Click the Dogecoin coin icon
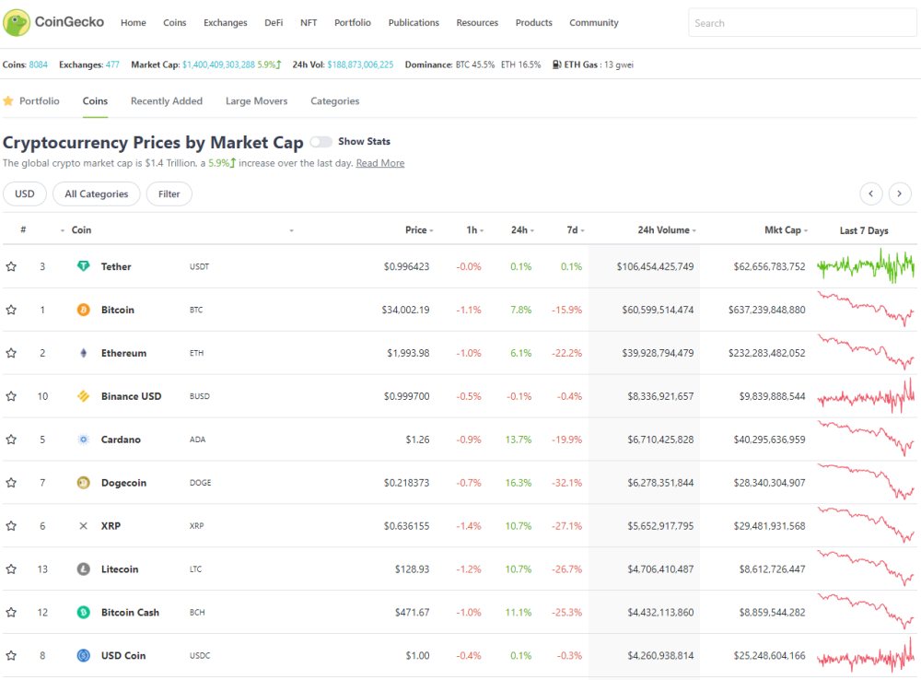921x680 pixels. coord(84,483)
